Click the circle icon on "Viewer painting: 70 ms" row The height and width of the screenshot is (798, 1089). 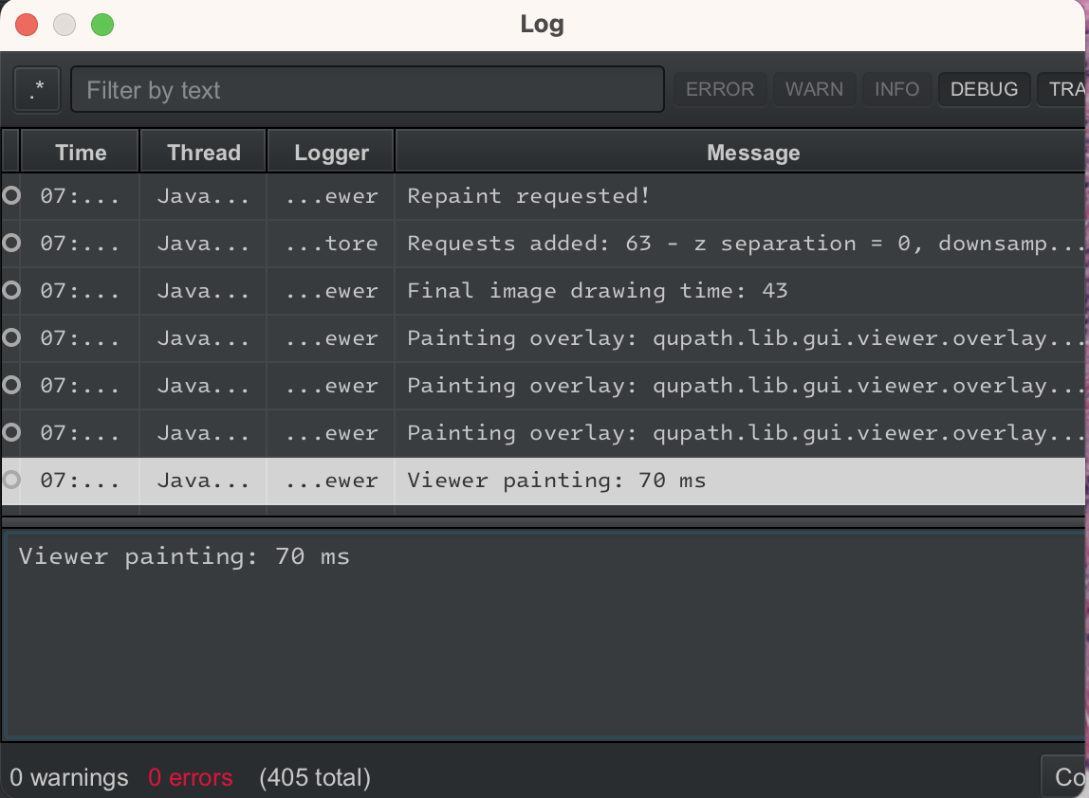[10, 481]
